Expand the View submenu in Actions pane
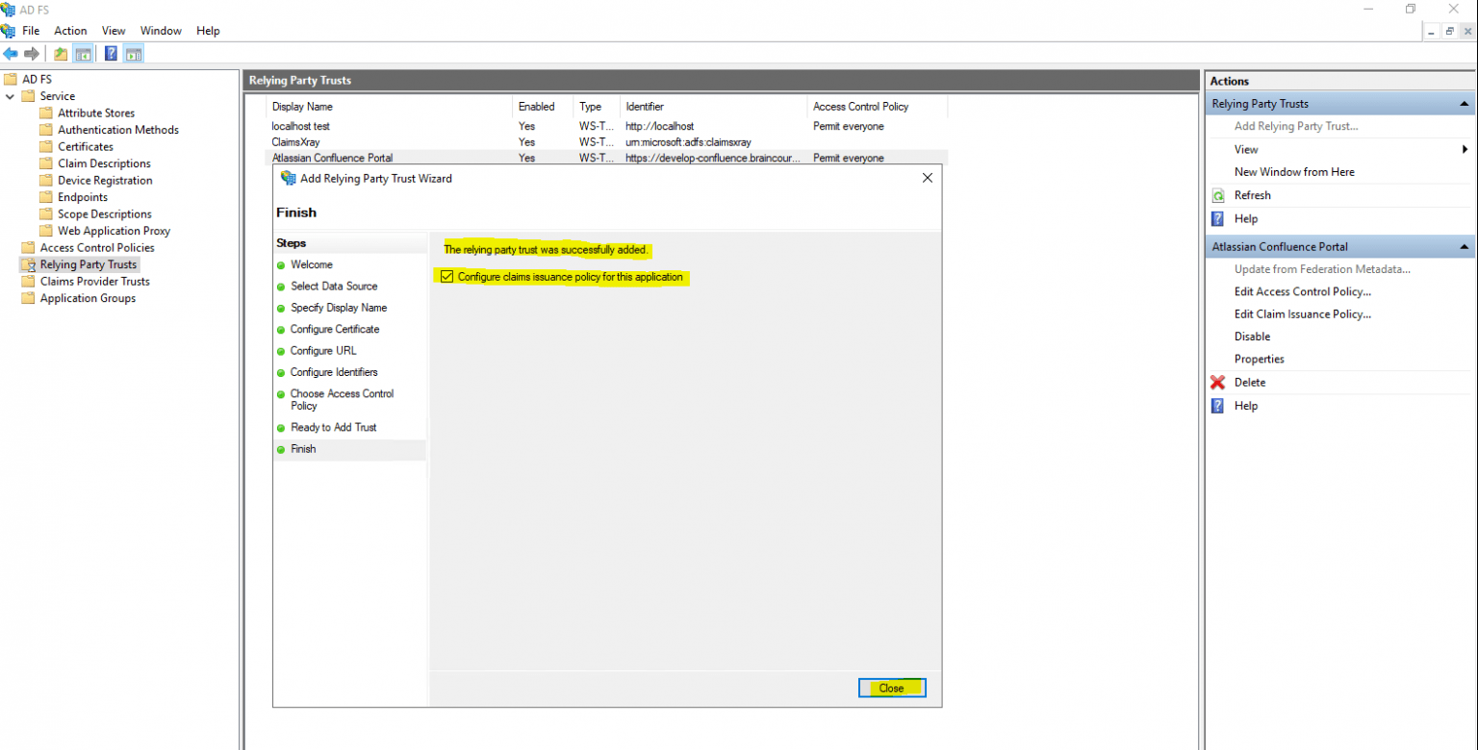The image size is (1478, 750). [1465, 149]
